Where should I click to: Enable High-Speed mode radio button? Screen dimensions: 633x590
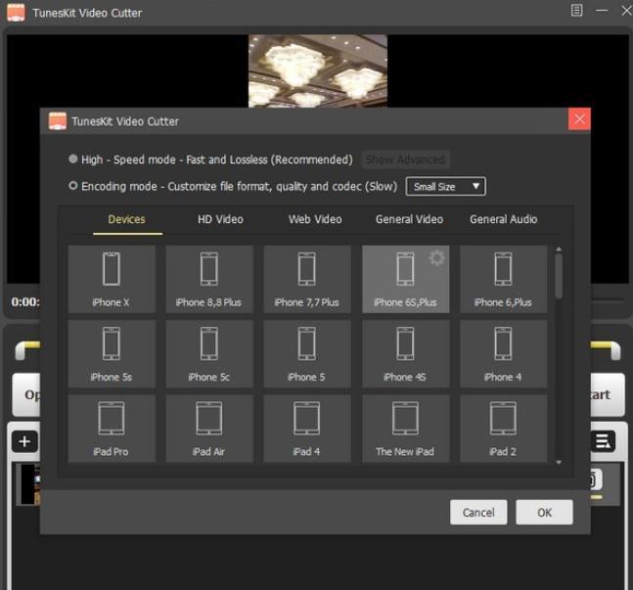(x=73, y=159)
